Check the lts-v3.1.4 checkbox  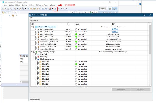point(36,44)
